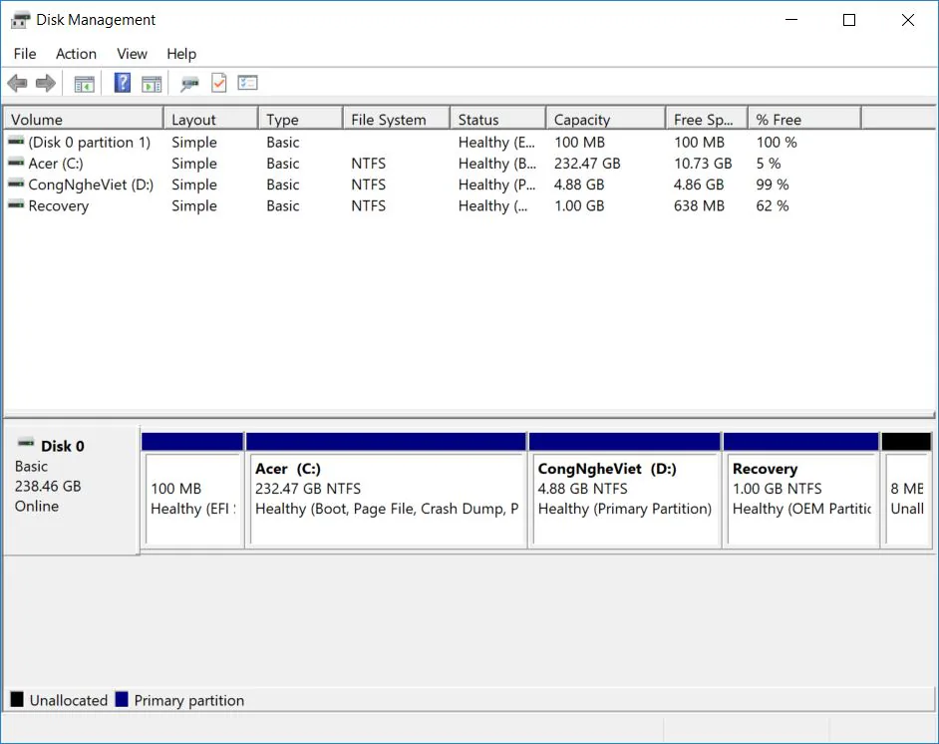Select the Recovery OEM partition block

[801, 490]
